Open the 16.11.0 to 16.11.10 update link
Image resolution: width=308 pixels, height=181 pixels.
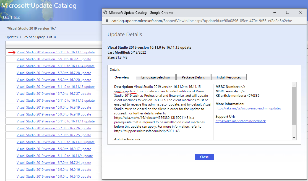56,142
